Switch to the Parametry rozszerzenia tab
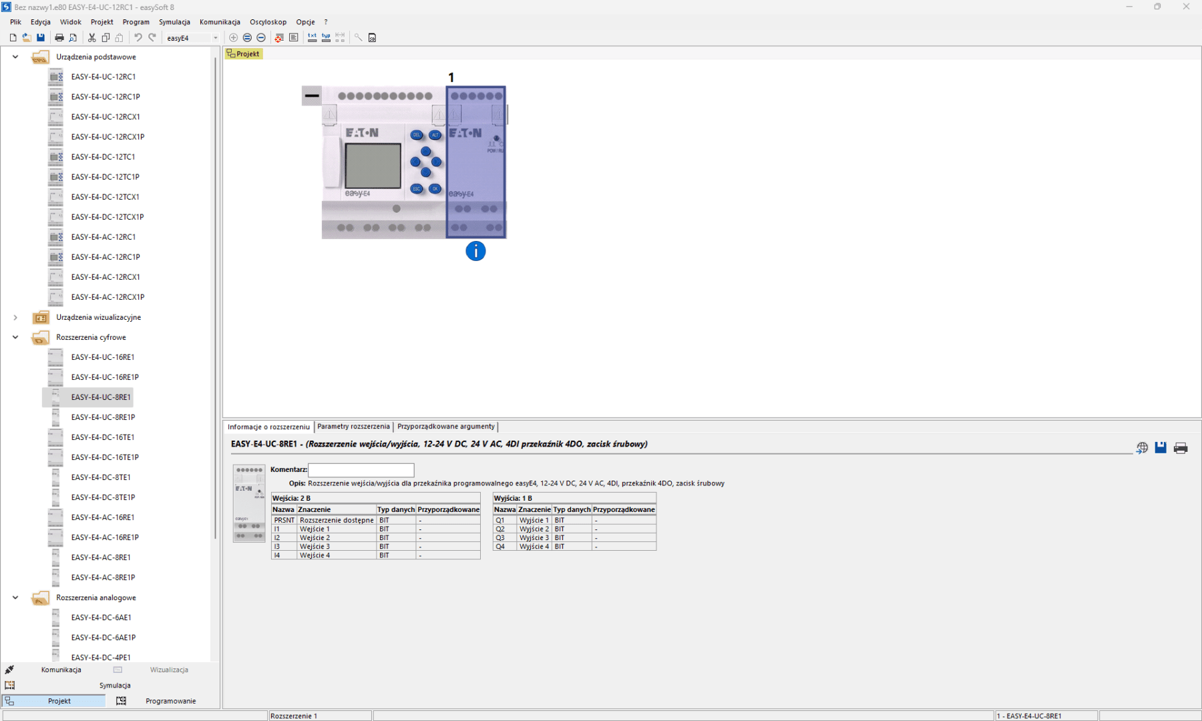This screenshot has width=1202, height=721. [x=353, y=427]
